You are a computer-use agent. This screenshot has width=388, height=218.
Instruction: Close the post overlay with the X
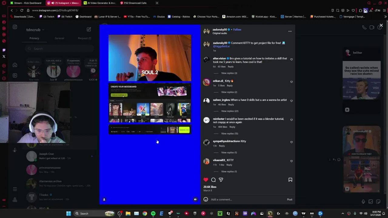(381, 26)
